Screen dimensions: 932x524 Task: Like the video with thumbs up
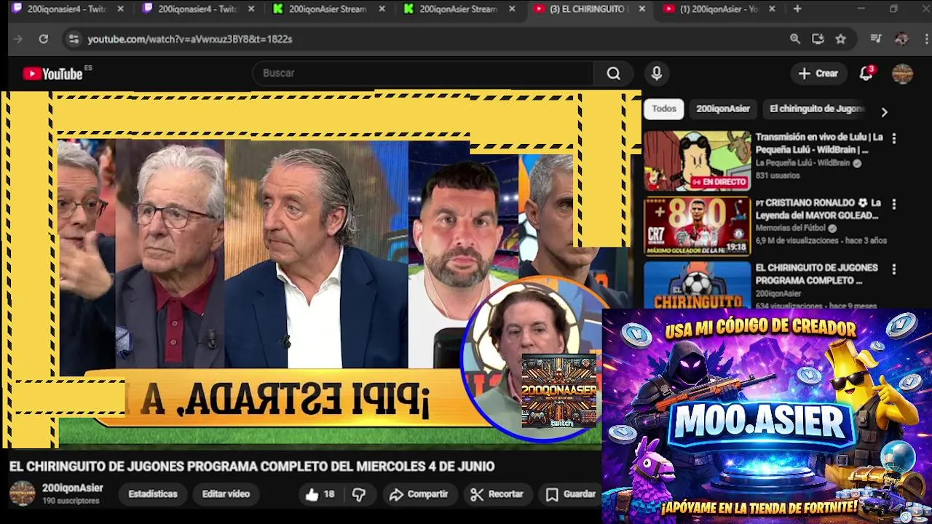tap(320, 494)
